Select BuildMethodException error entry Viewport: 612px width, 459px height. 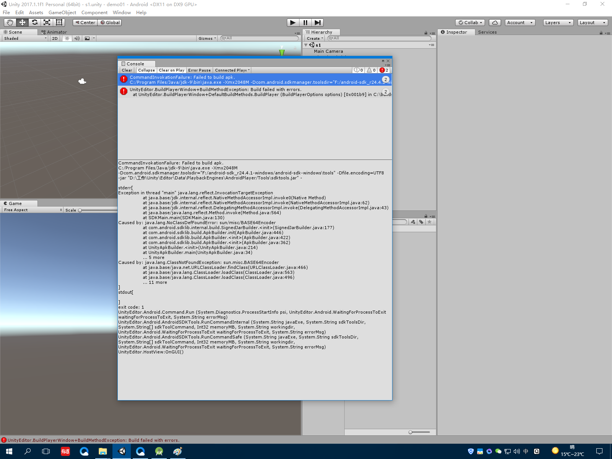(255, 92)
